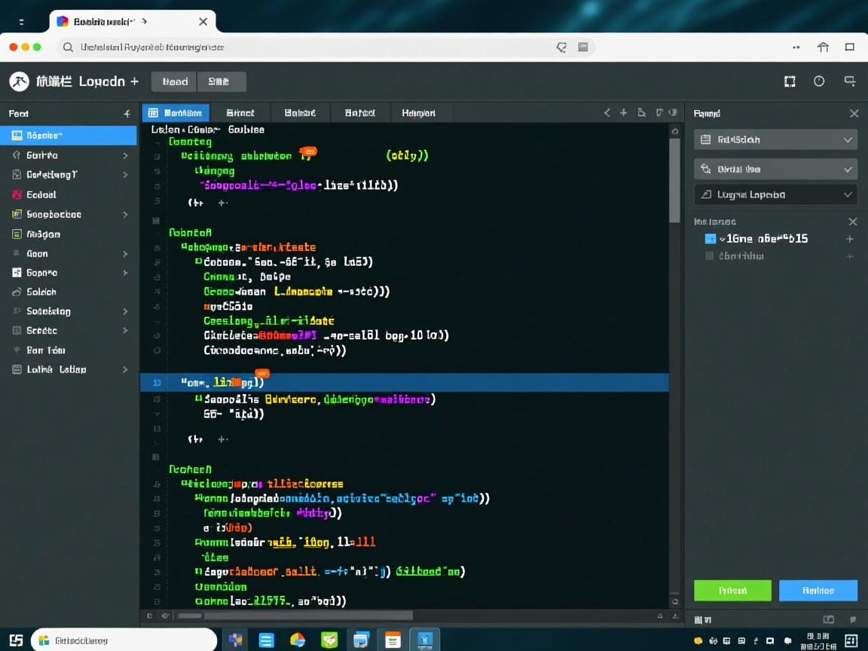Open the red-icon sidebar entry below the highlighted item
868x651 pixels.
tap(60, 194)
